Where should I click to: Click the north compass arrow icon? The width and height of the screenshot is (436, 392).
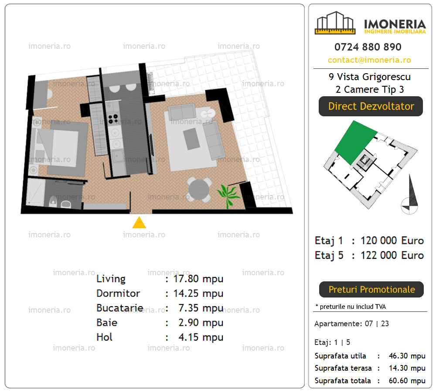[410, 195]
